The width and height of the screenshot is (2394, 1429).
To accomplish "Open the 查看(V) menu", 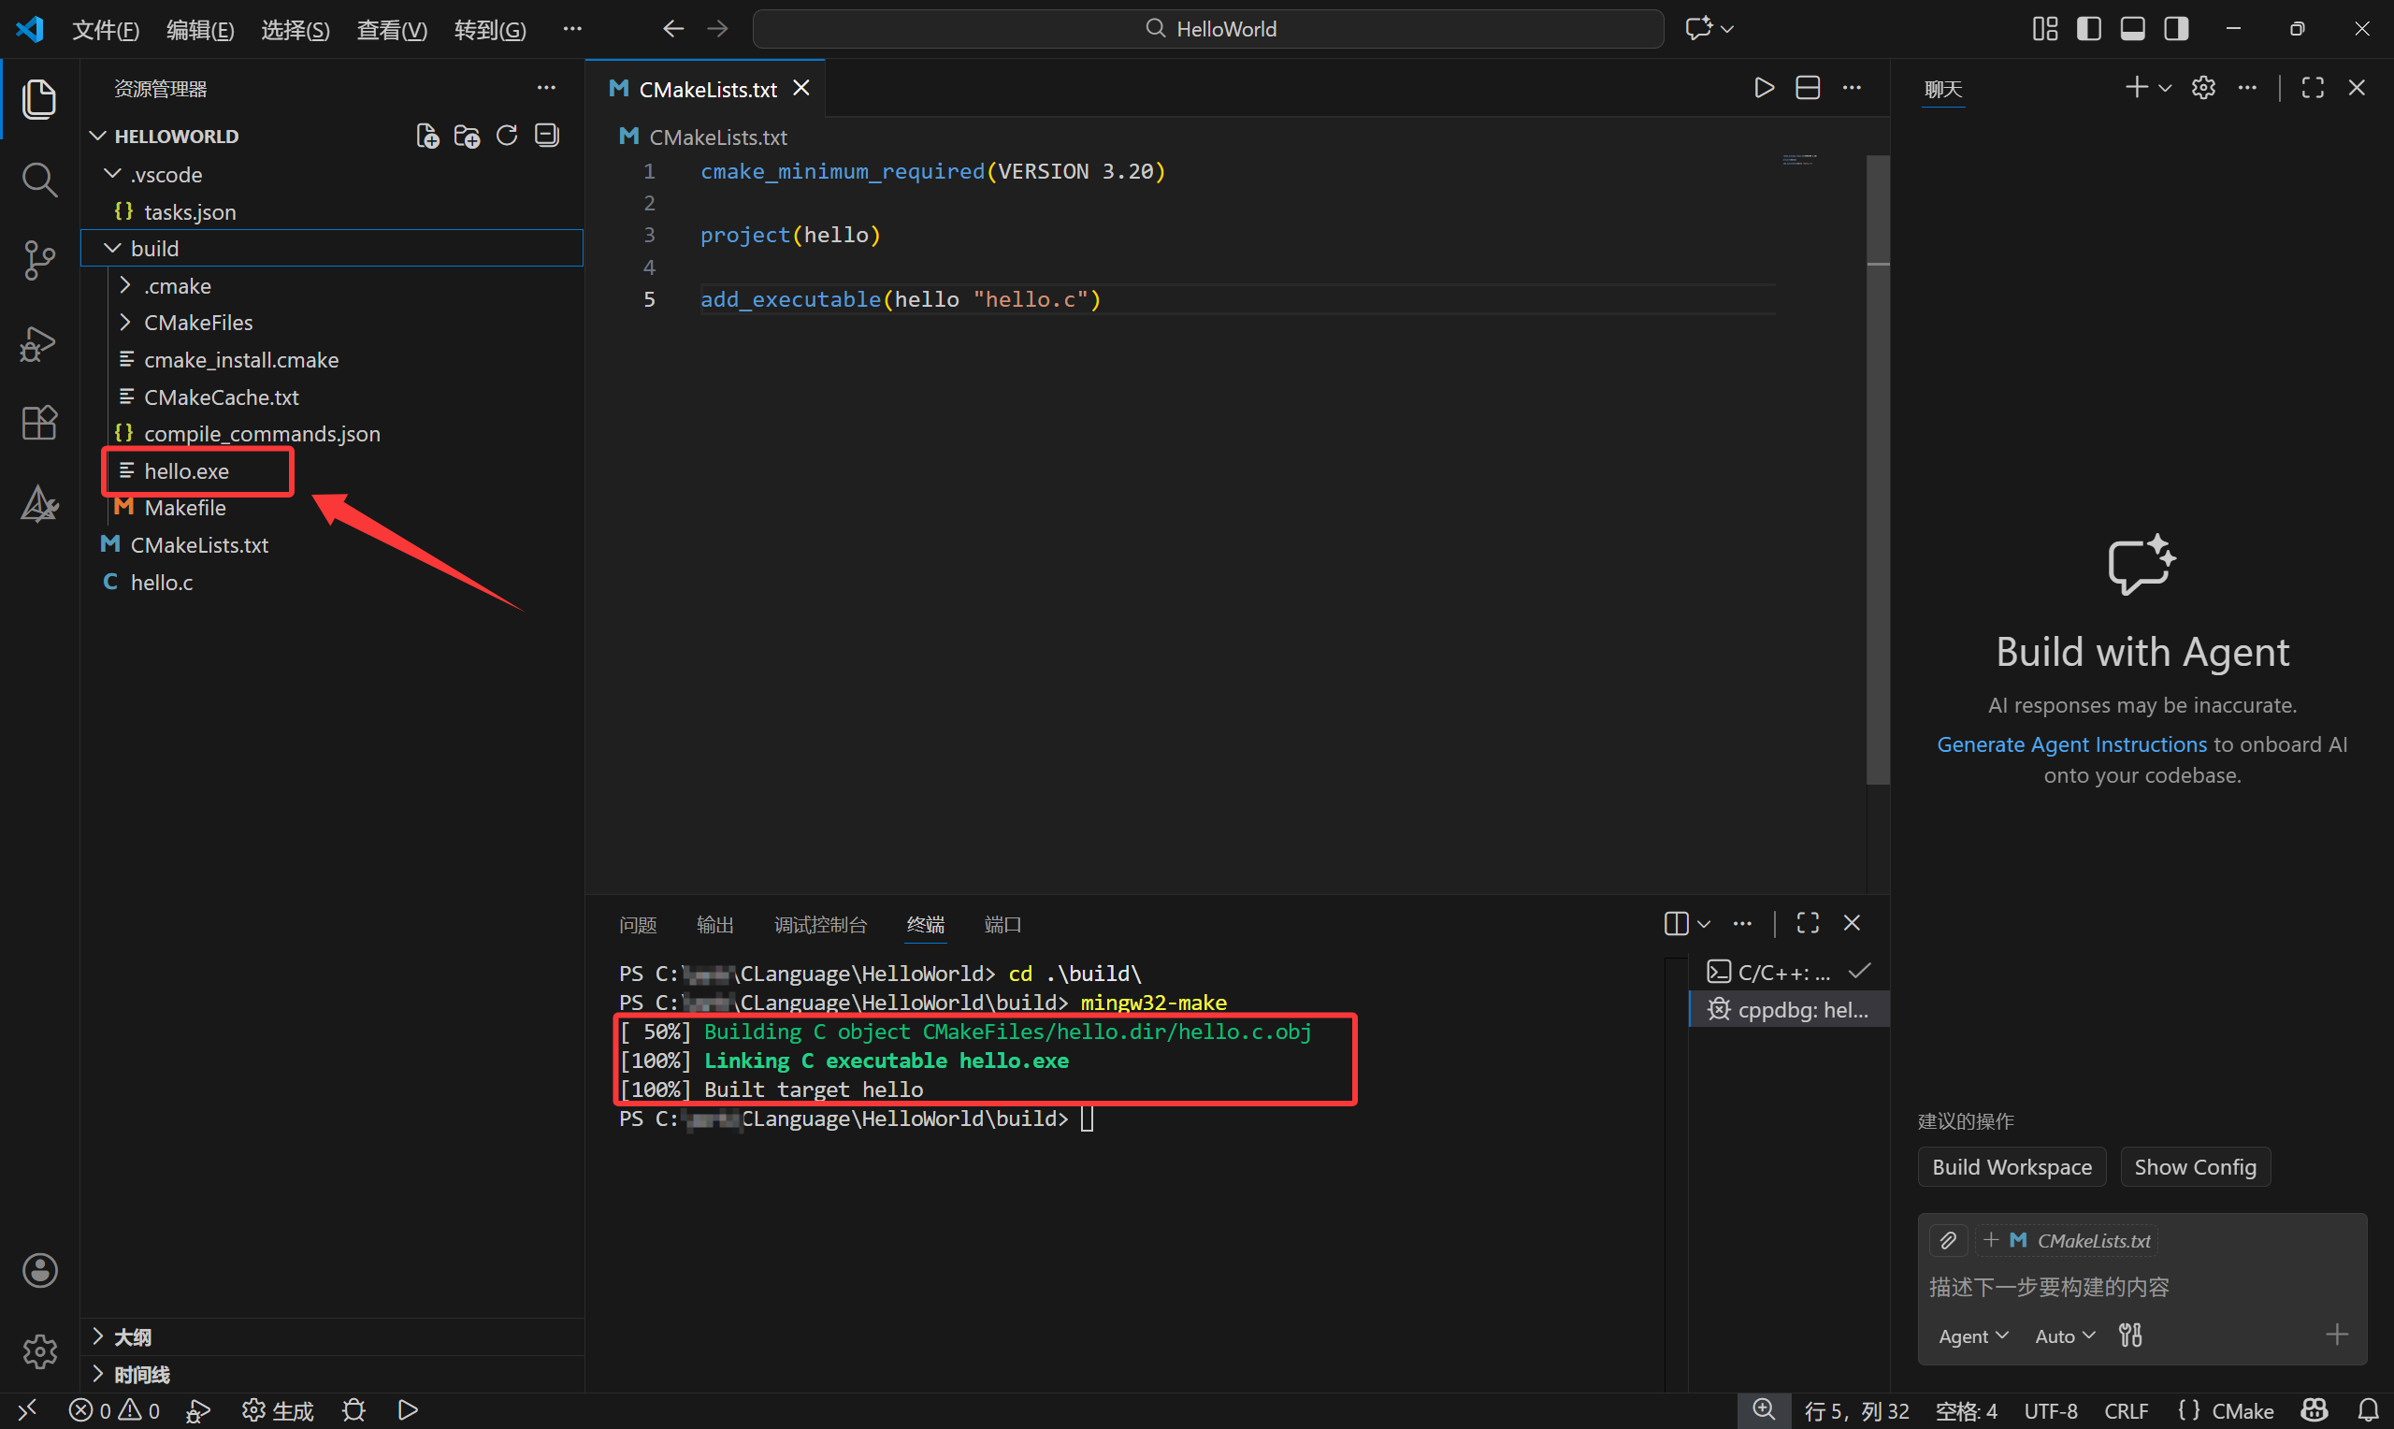I will coord(392,30).
